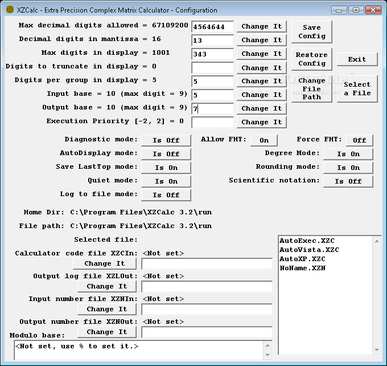The image size is (387, 366).
Task: Click the Select a File button
Action: tap(357, 89)
